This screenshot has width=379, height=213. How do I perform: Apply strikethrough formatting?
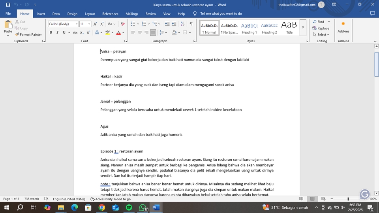point(75,32)
